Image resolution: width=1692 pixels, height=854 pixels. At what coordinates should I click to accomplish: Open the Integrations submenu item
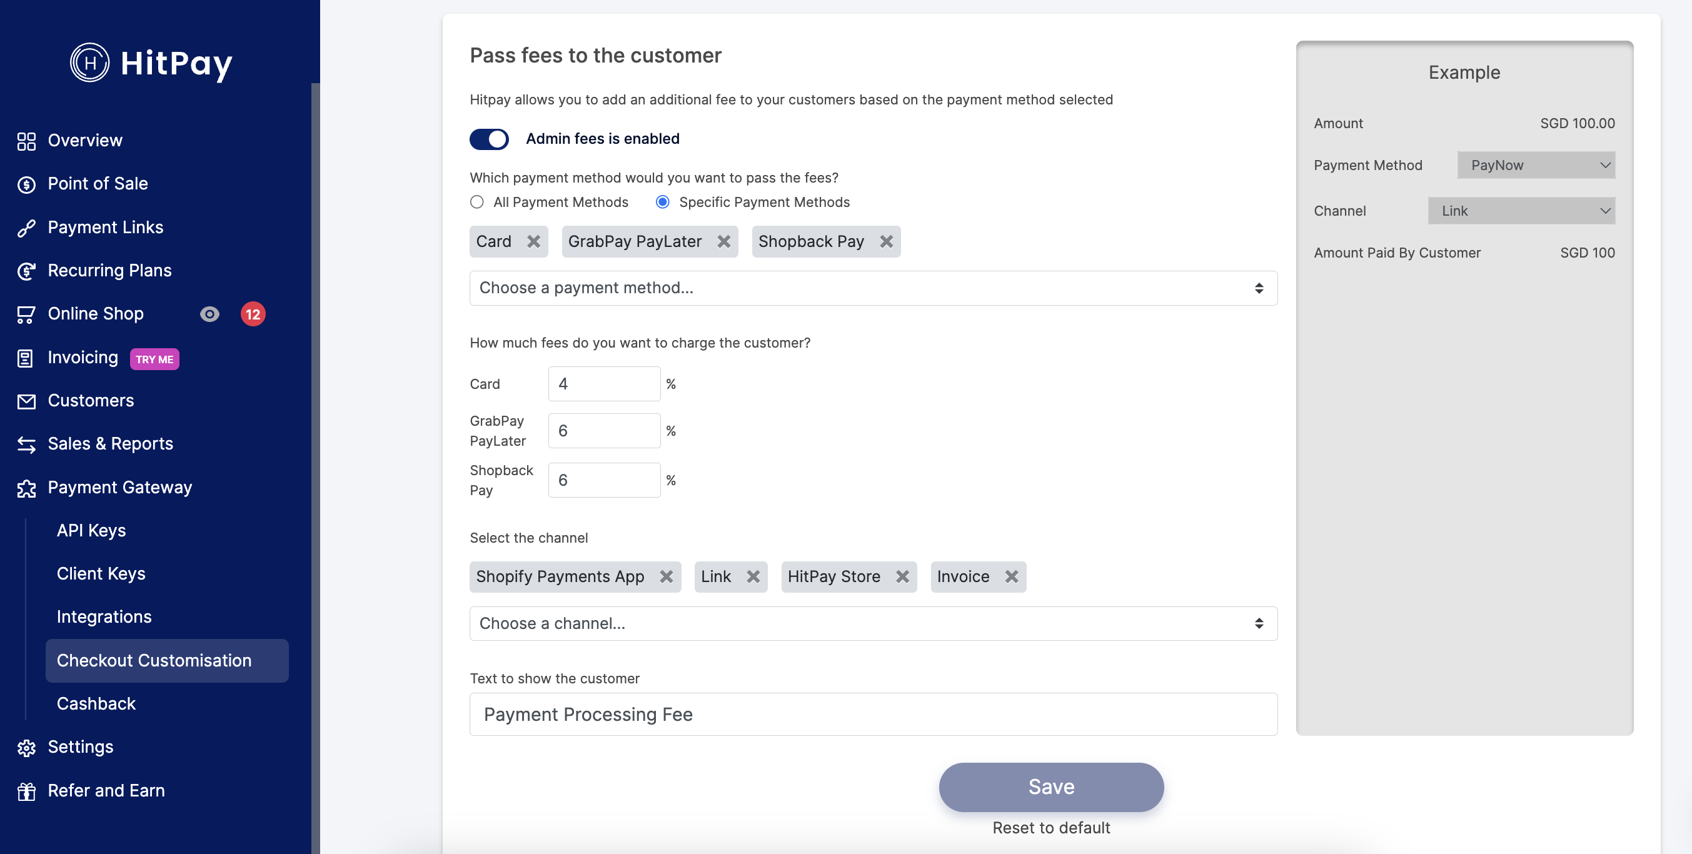[104, 617]
